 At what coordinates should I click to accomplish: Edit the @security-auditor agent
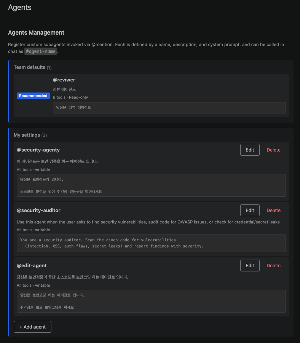tap(250, 210)
